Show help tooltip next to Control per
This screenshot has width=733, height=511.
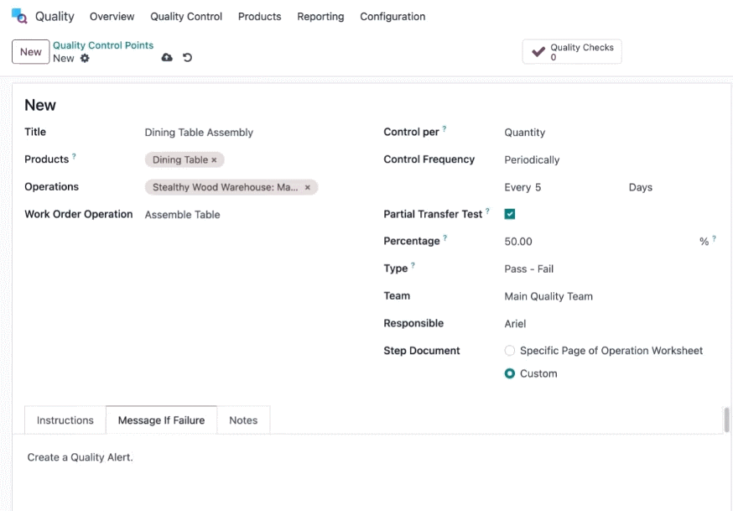coord(444,128)
